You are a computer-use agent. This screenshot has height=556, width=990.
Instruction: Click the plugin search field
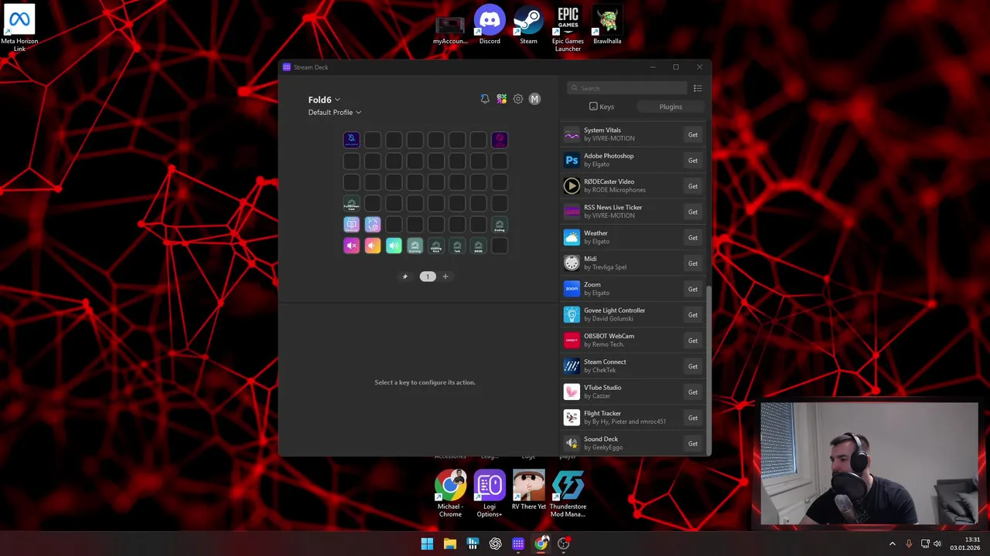[x=627, y=88]
